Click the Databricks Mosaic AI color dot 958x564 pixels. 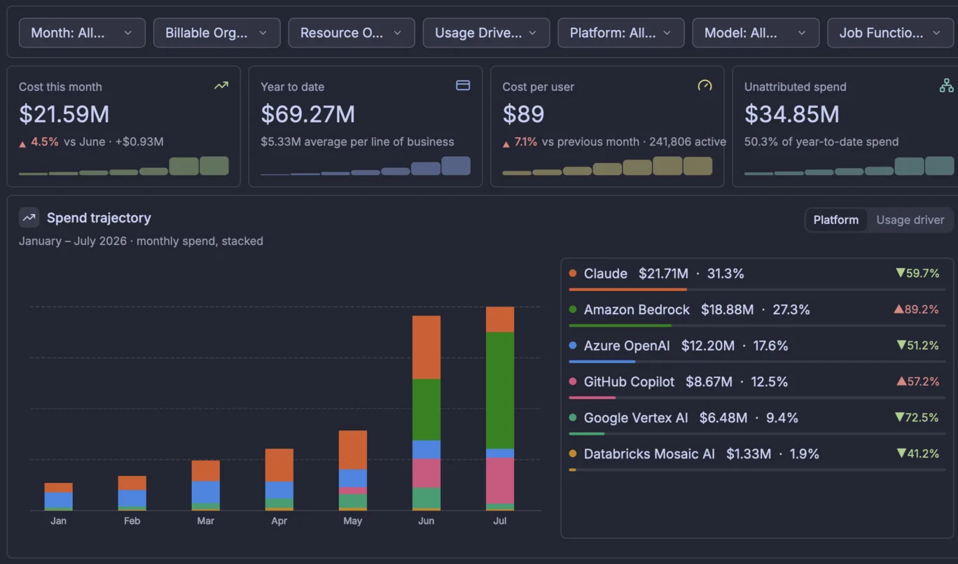point(573,454)
